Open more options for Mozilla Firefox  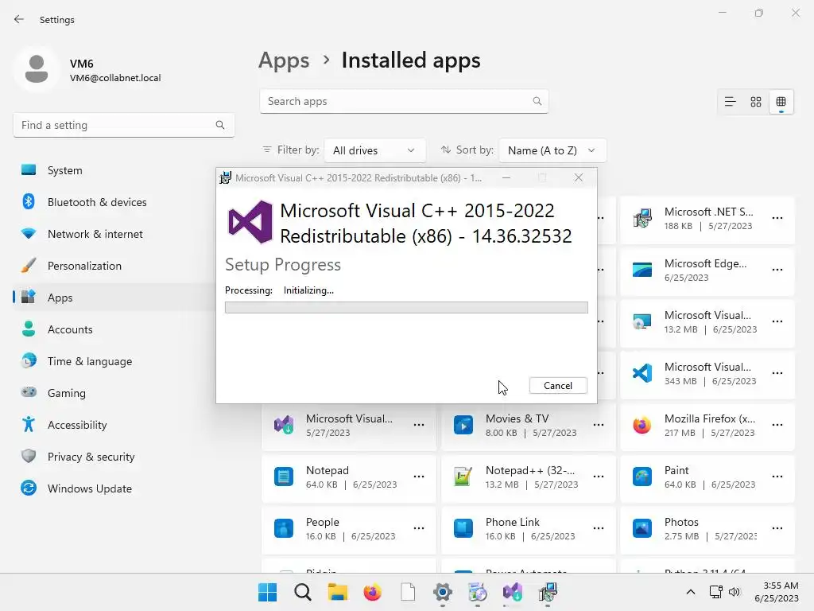(x=777, y=425)
